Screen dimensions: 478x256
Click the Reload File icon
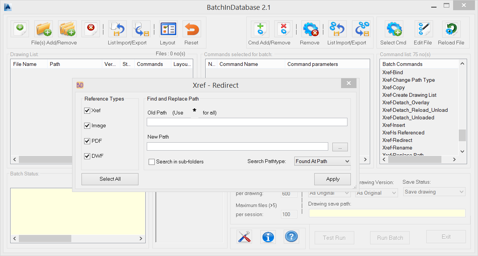[x=450, y=29]
